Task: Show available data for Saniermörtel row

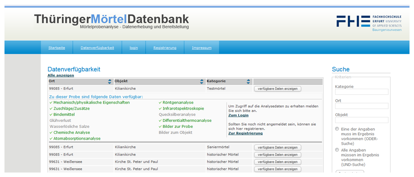Action: [x=277, y=147]
